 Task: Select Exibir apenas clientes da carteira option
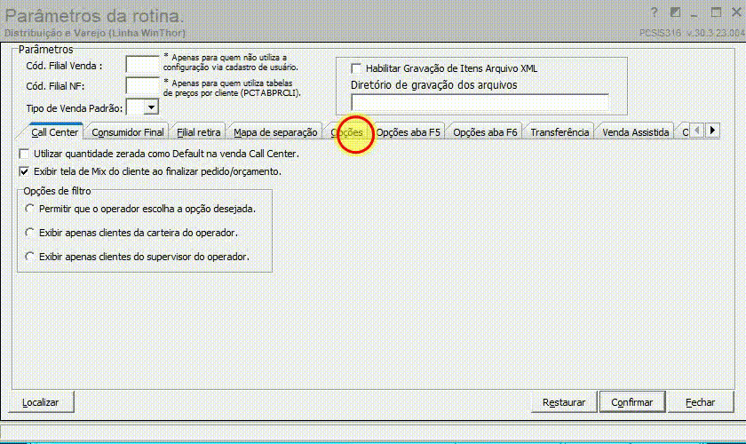(x=29, y=233)
